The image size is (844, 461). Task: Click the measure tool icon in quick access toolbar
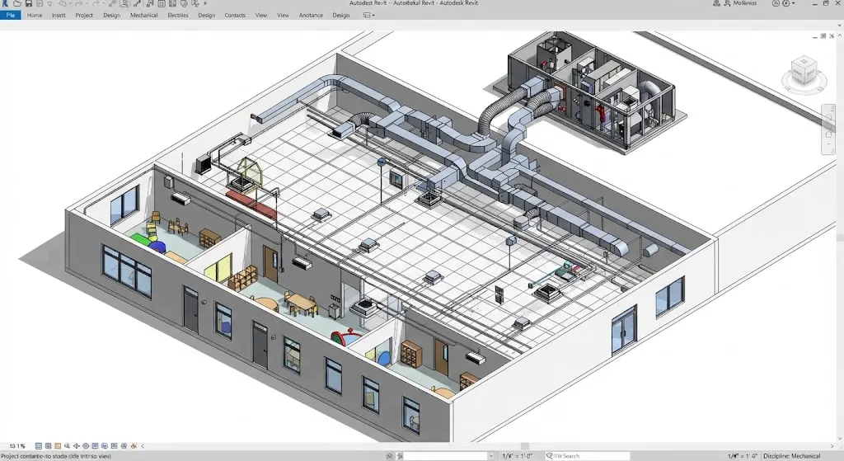(137, 3)
